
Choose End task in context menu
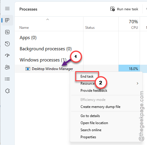87,76
